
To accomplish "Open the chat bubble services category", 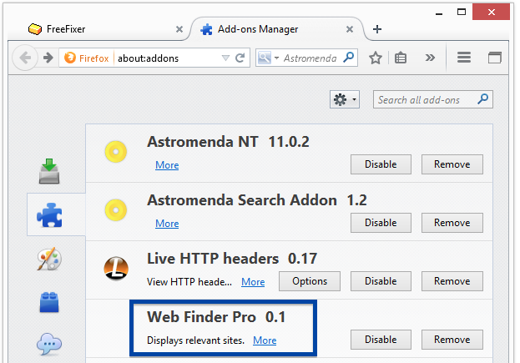I will (x=49, y=344).
